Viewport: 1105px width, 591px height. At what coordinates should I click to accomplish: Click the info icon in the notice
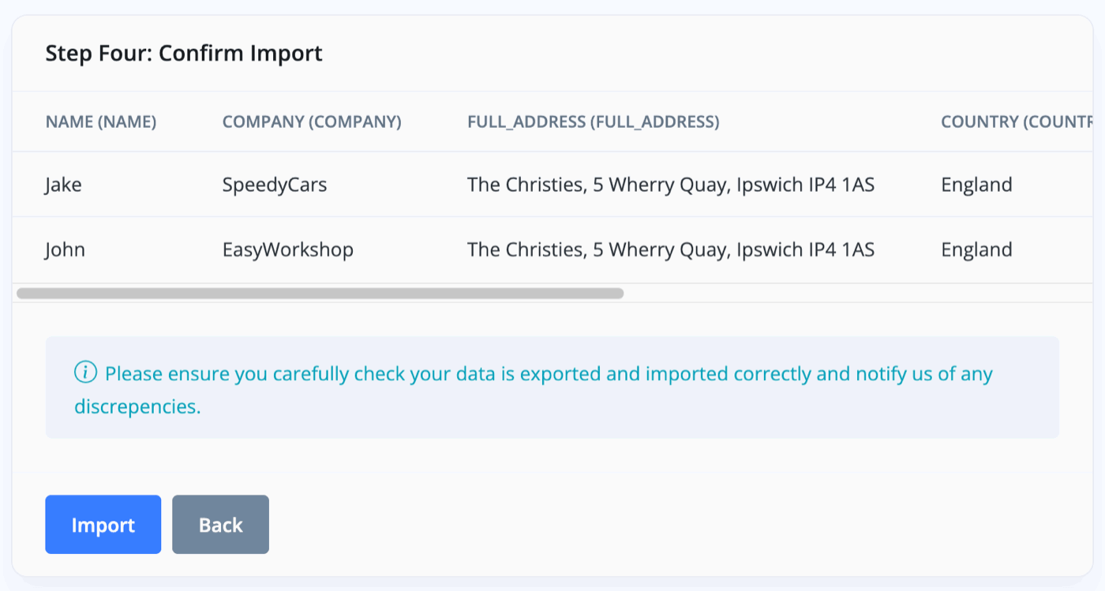(x=85, y=372)
